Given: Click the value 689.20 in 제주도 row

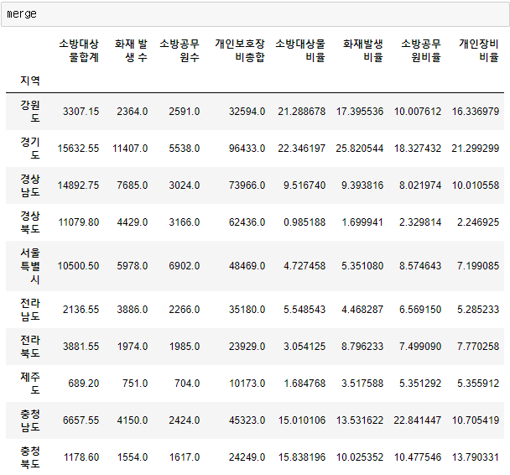Looking at the screenshot, I should click(84, 384).
